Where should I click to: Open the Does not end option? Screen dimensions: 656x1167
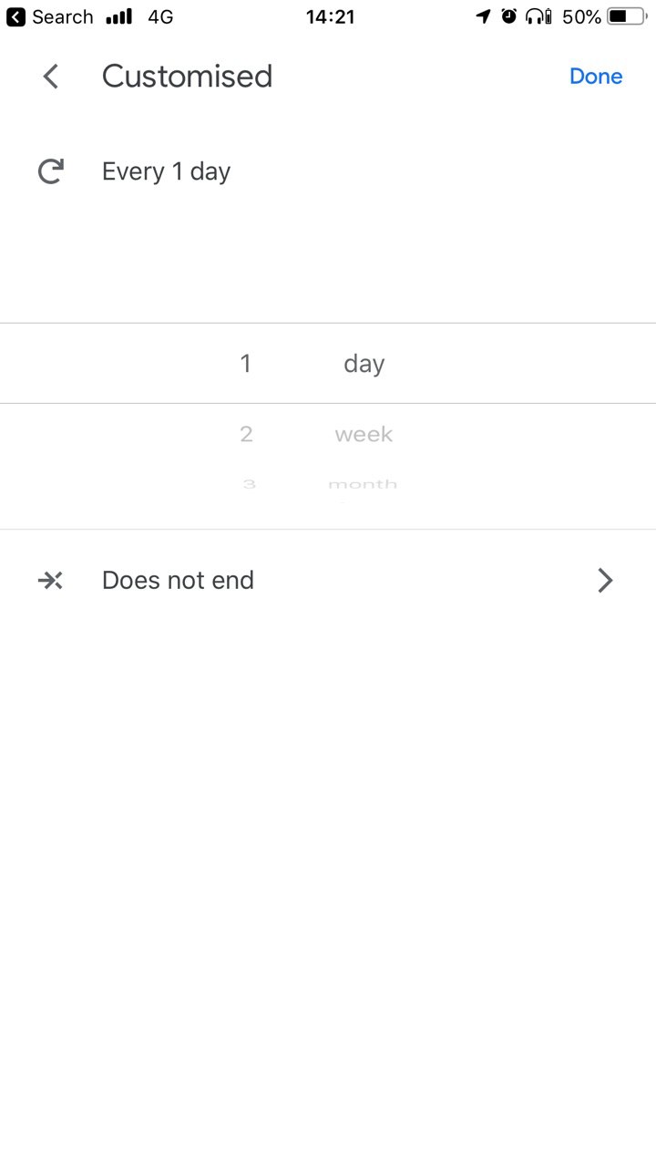[x=328, y=581]
